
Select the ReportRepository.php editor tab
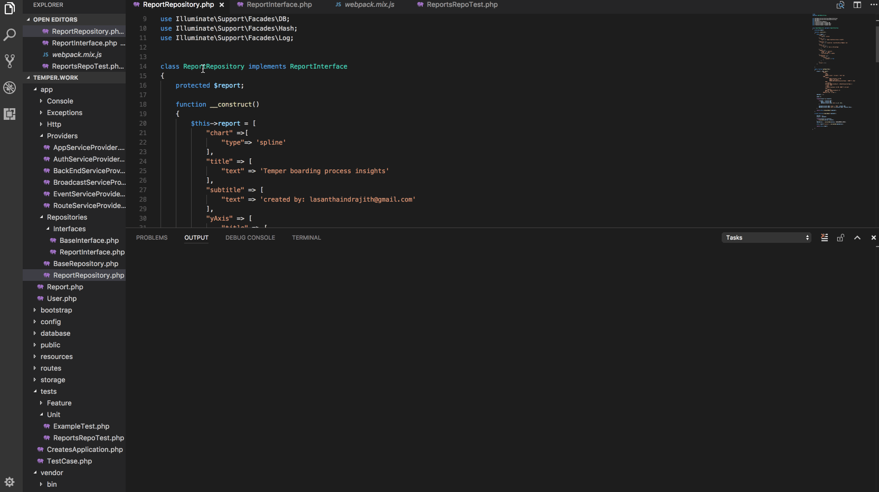tap(178, 5)
